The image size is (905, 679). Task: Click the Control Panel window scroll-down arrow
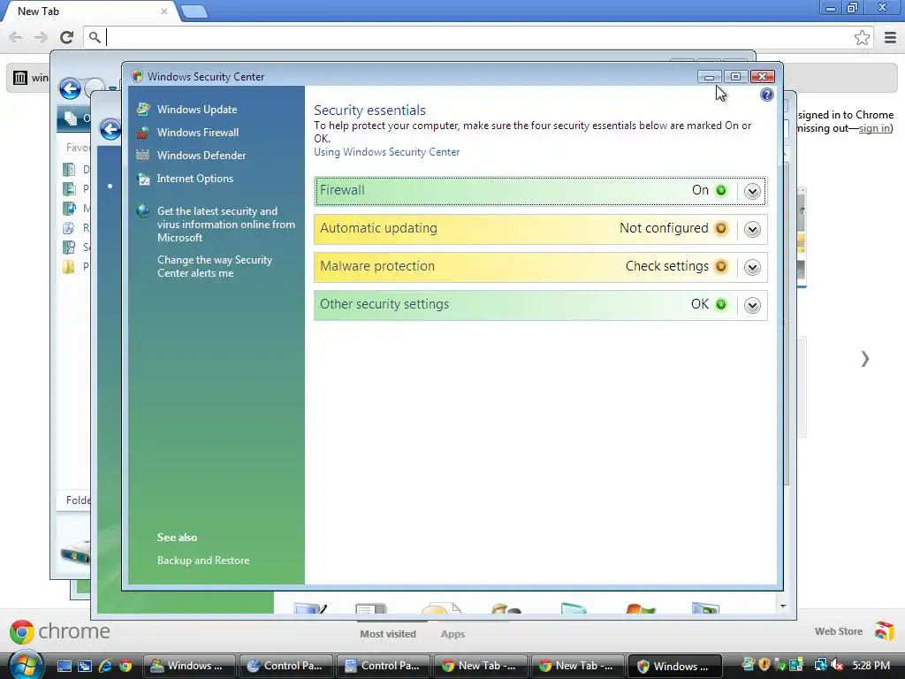point(783,607)
